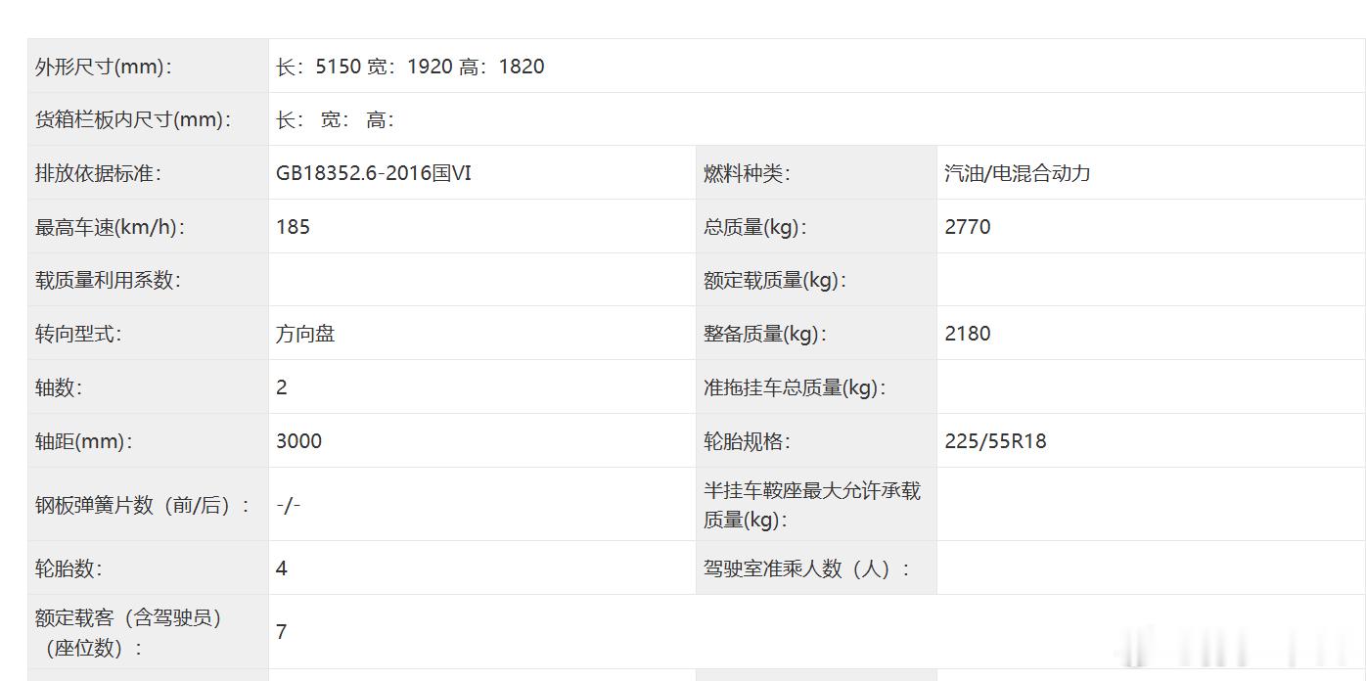The image size is (1366, 681).
Task: Click the 载质量利用系数 label
Action: pos(109,280)
